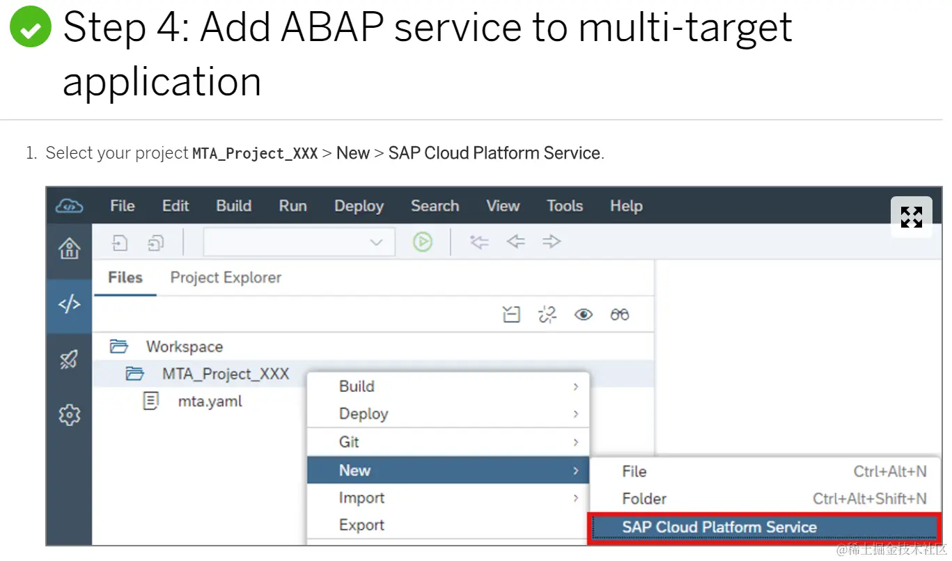Toggle the show hidden files eye icon
Screen dimensions: 952x561
pos(584,315)
